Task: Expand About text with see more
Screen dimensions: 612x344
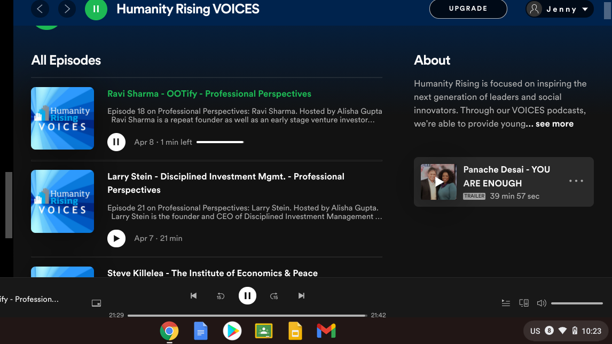Action: [x=554, y=124]
